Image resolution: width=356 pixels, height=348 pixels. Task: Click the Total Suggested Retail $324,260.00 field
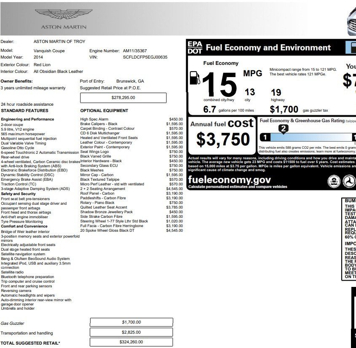click(x=131, y=342)
